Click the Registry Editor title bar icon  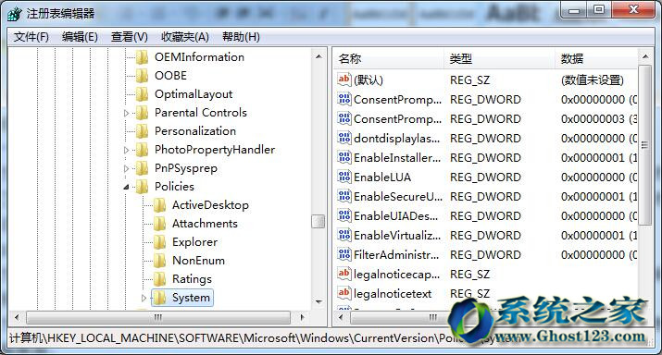pyautogui.click(x=15, y=14)
